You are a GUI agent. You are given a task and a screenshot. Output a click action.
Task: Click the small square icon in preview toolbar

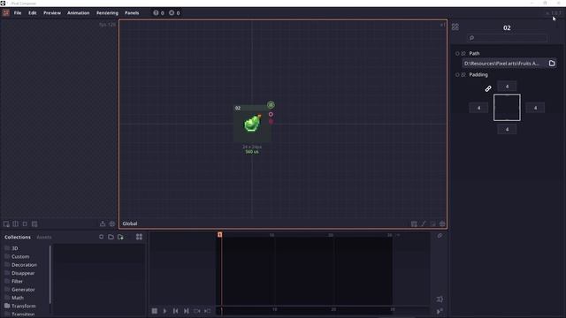coord(25,223)
